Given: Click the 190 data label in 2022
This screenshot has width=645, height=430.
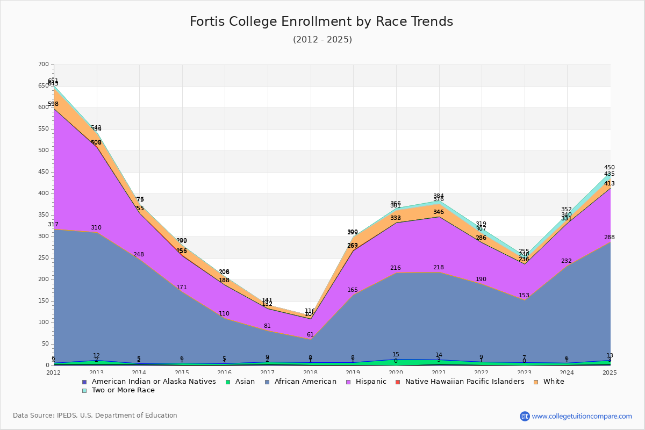Looking at the screenshot, I should pyautogui.click(x=481, y=279).
